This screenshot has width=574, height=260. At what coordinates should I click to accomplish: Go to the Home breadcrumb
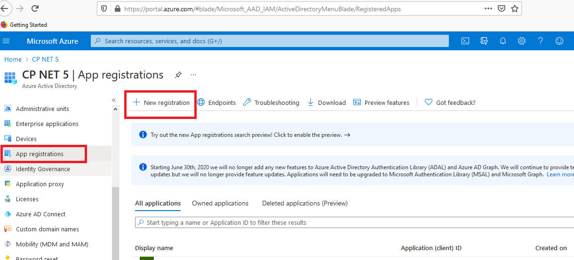coord(13,59)
